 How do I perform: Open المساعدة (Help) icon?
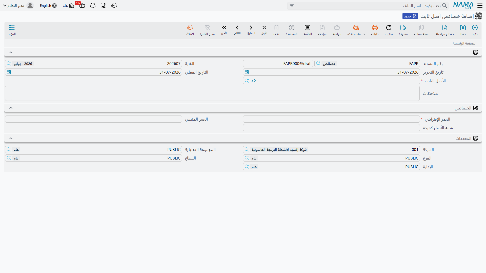click(292, 28)
